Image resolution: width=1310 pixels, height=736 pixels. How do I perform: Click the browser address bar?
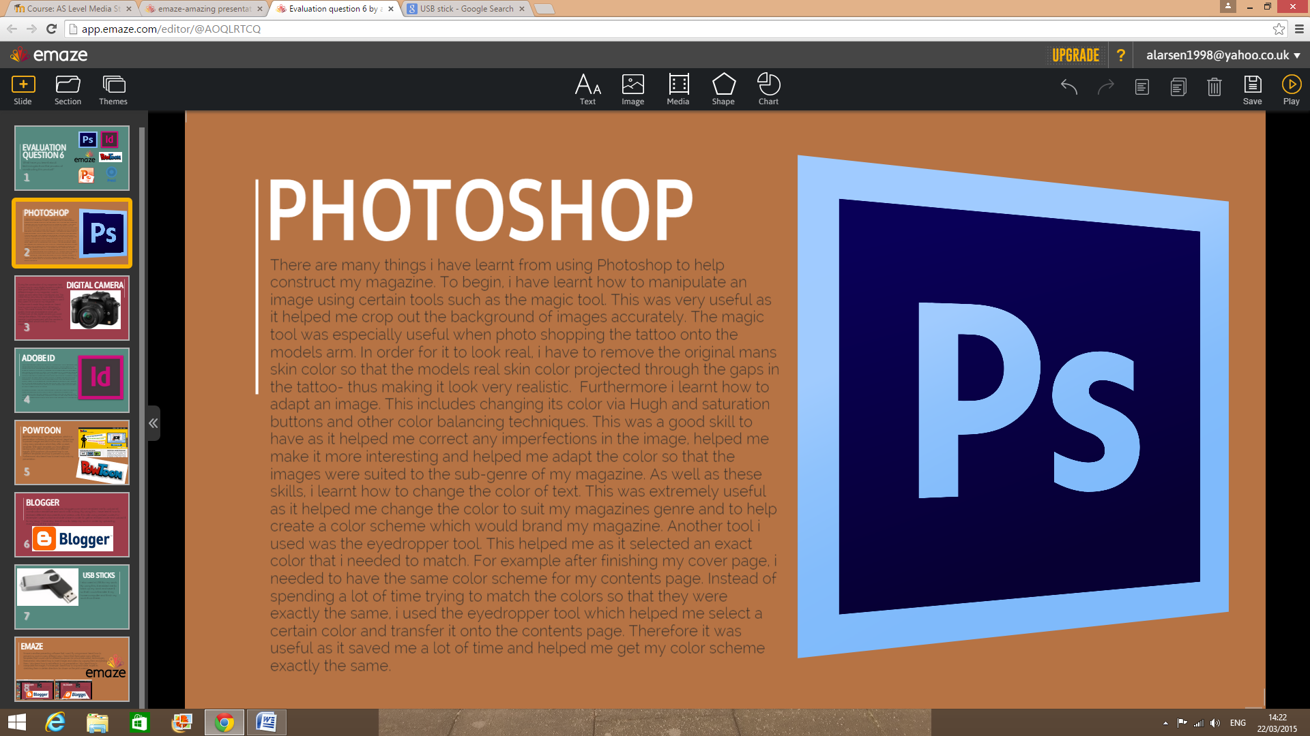pyautogui.click(x=669, y=29)
